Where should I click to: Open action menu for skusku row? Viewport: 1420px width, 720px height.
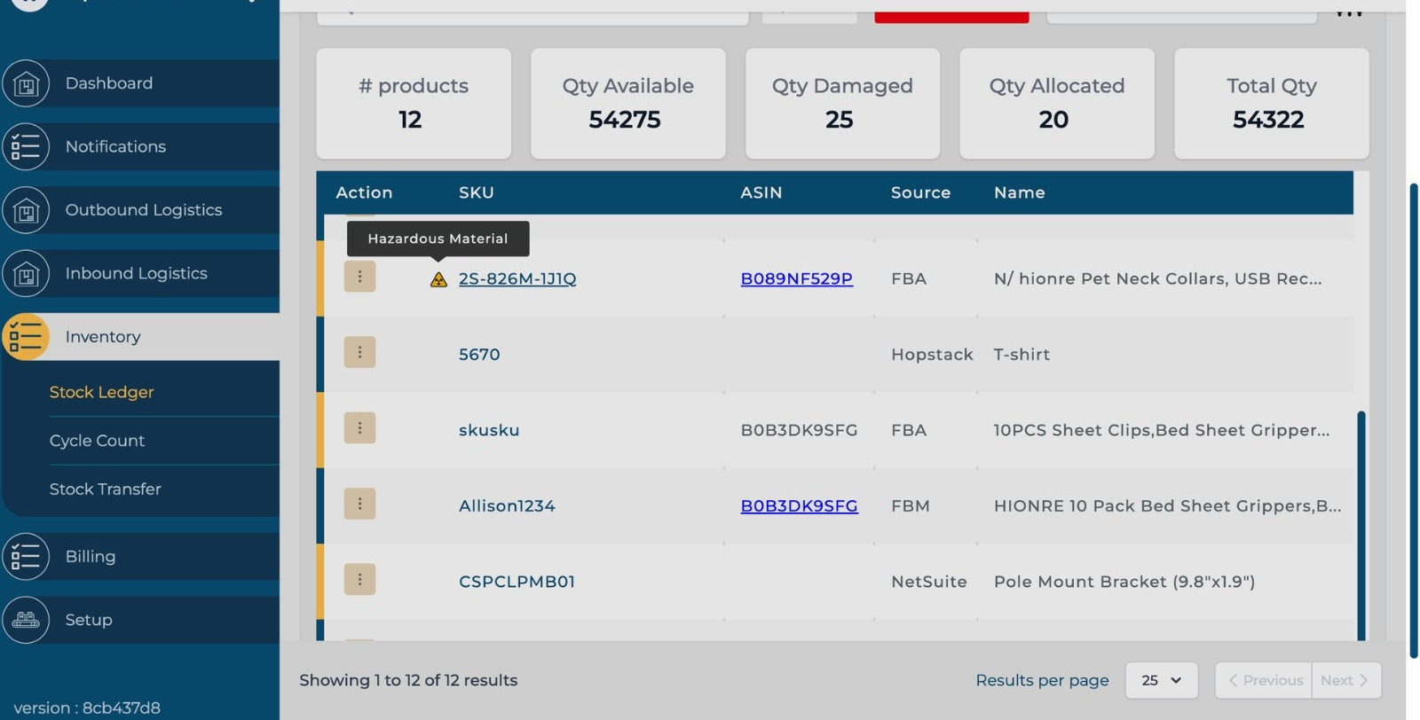pyautogui.click(x=359, y=428)
